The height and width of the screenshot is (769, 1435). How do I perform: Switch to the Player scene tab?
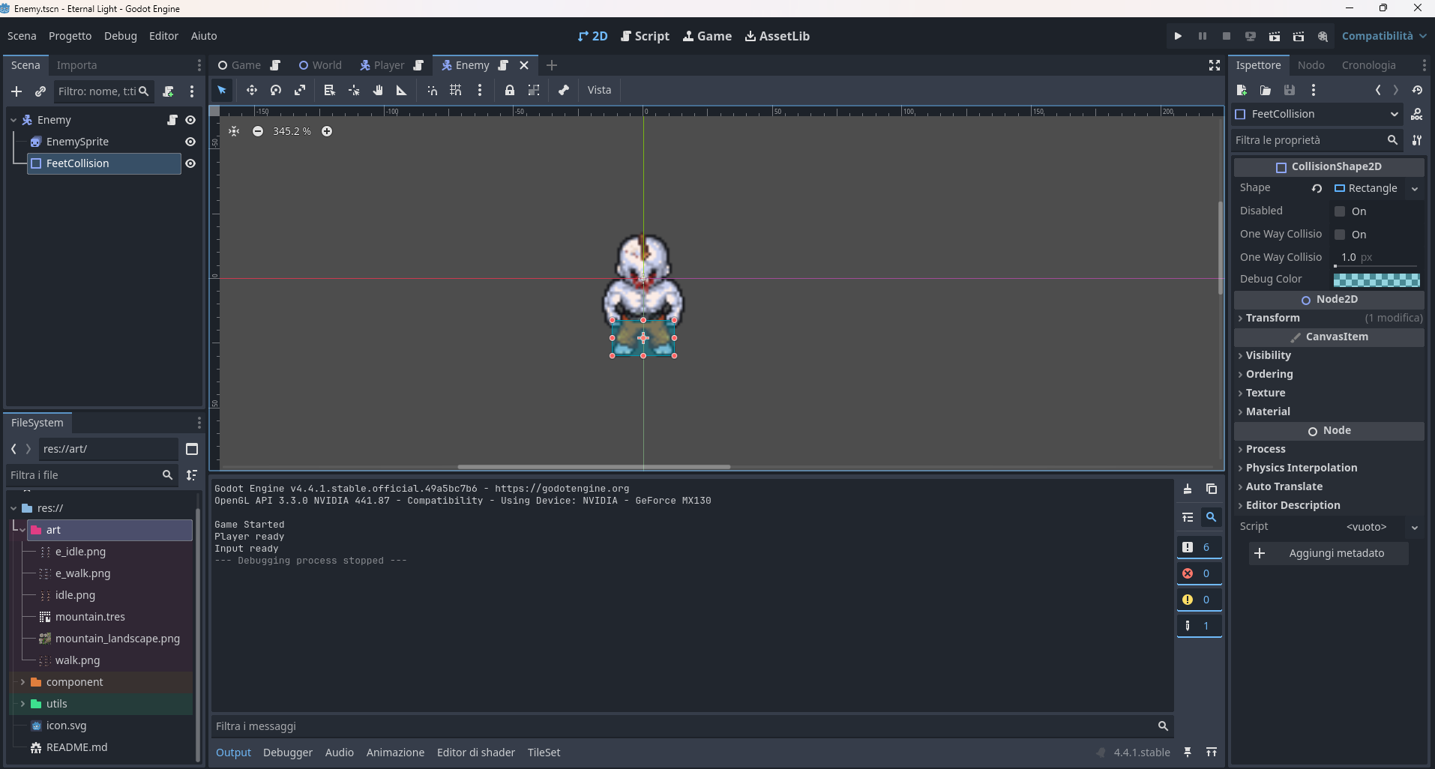(x=391, y=65)
